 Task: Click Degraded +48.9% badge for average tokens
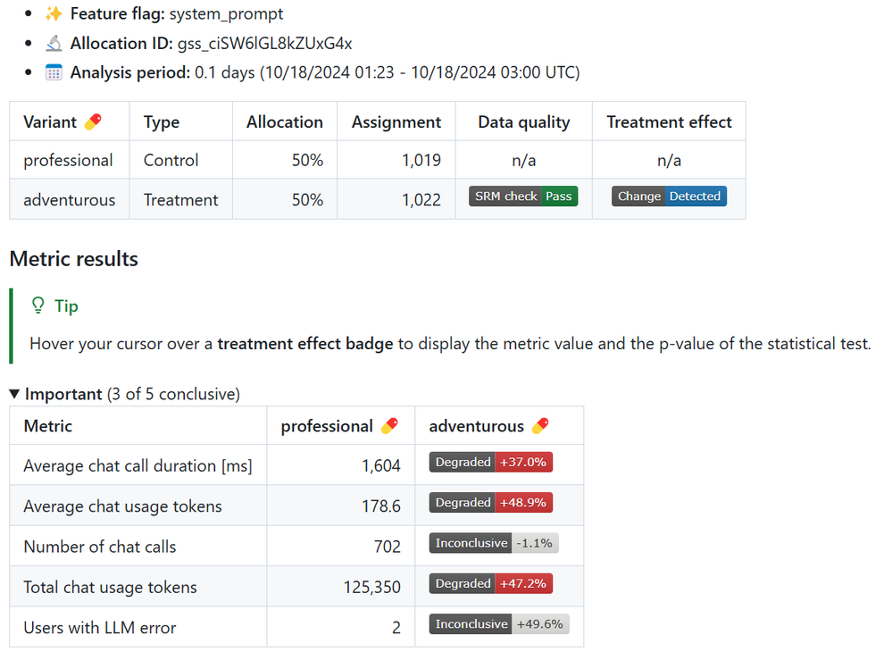[x=491, y=503]
